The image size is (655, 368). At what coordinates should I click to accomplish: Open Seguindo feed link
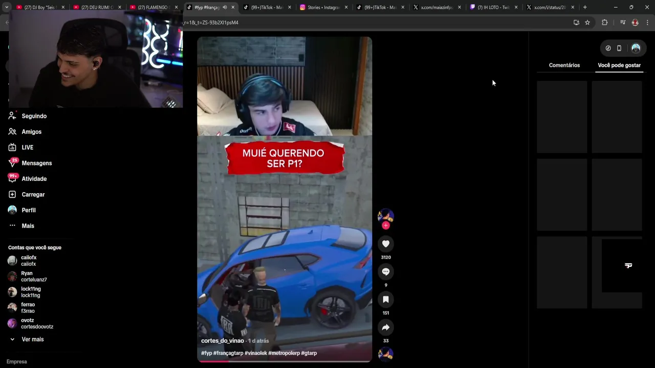[34, 116]
